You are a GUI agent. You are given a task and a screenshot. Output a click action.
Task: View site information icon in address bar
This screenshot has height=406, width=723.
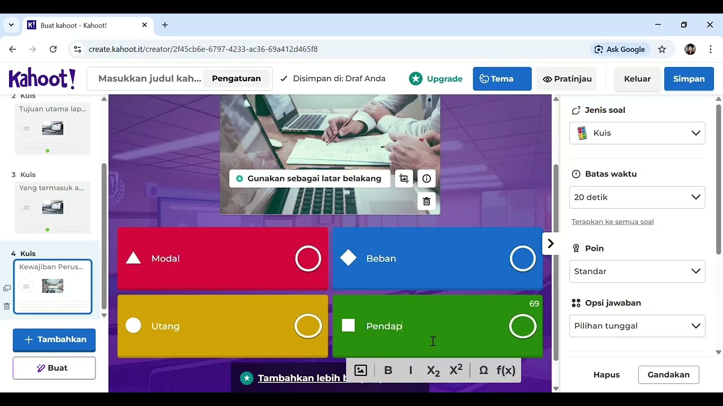click(x=77, y=49)
